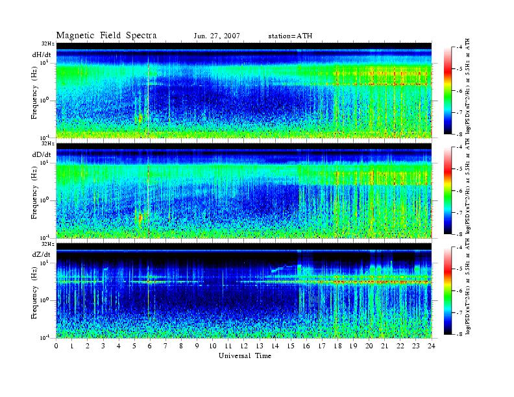The height and width of the screenshot is (397, 514).
Task: Click the log(PSD) label beside dD/dt color bar
Action: [x=467, y=186]
